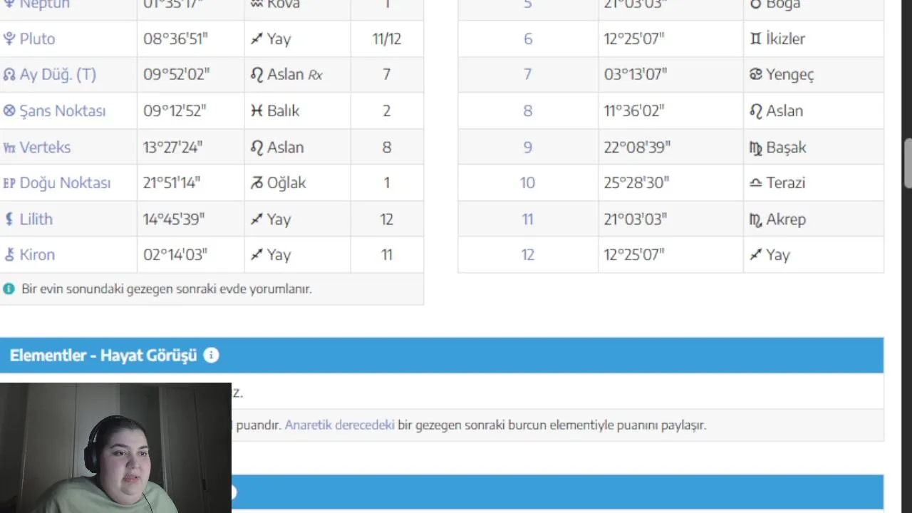Click Sagittarius glyph in house 12 row
Screen dimensions: 912x513
(x=756, y=254)
